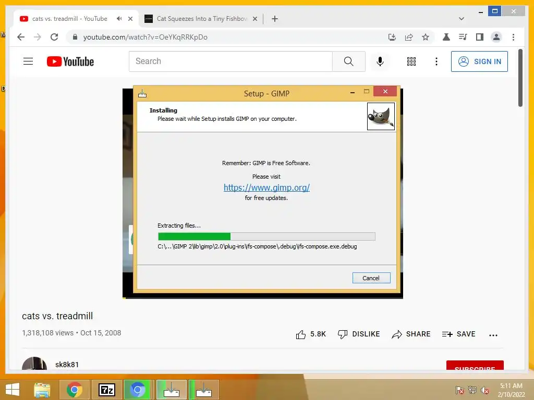This screenshot has width=534, height=400.
Task: Open the YouTube apps grid icon
Action: [411, 61]
